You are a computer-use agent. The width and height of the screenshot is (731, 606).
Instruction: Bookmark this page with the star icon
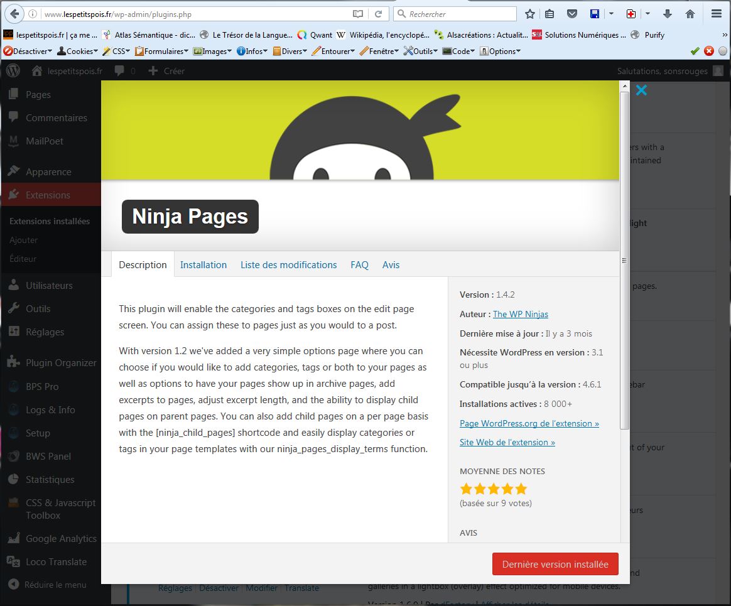point(530,14)
